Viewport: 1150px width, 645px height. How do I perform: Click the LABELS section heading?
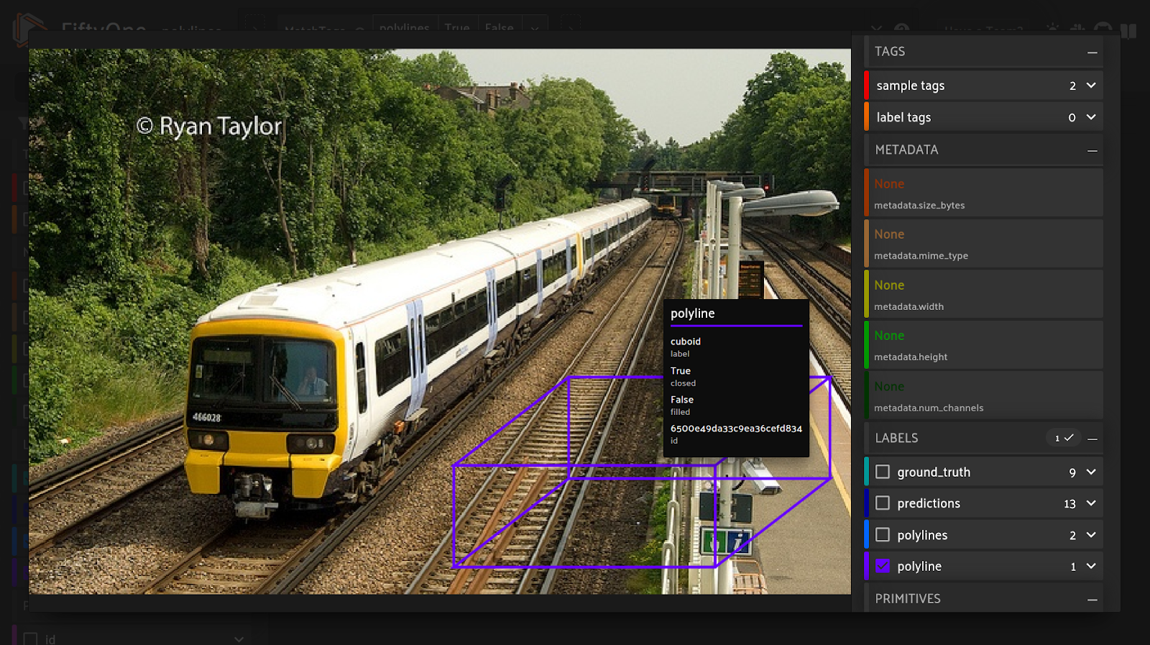coord(896,439)
